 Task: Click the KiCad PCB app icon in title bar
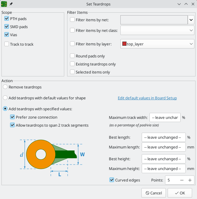pos(4,4)
